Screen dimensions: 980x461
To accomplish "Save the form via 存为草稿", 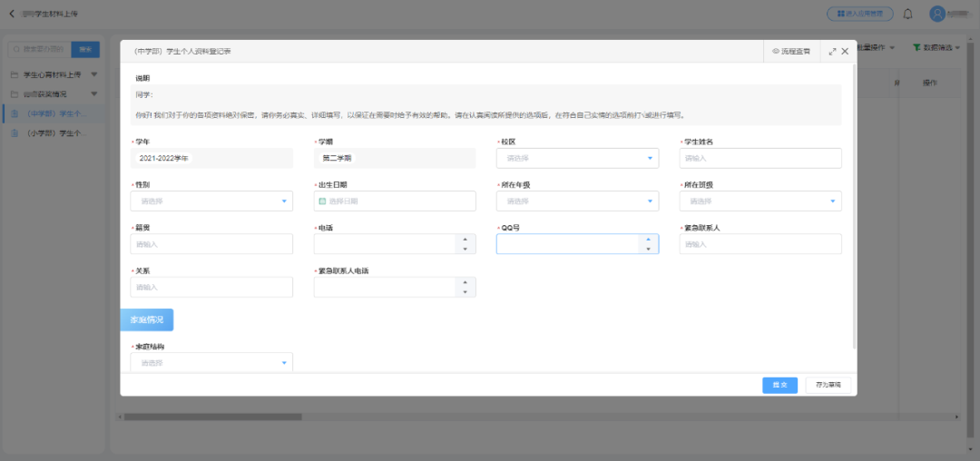I will pyautogui.click(x=828, y=386).
